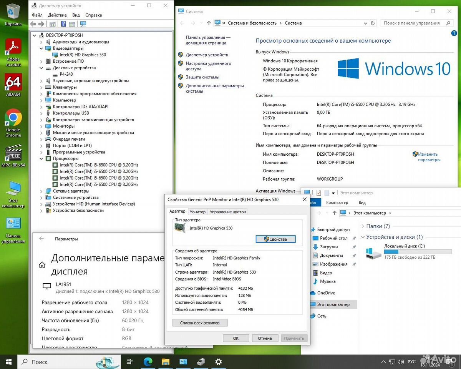Viewport: 461px width, 369px height.
Task: Go back in Параметры window
Action: tap(41, 239)
